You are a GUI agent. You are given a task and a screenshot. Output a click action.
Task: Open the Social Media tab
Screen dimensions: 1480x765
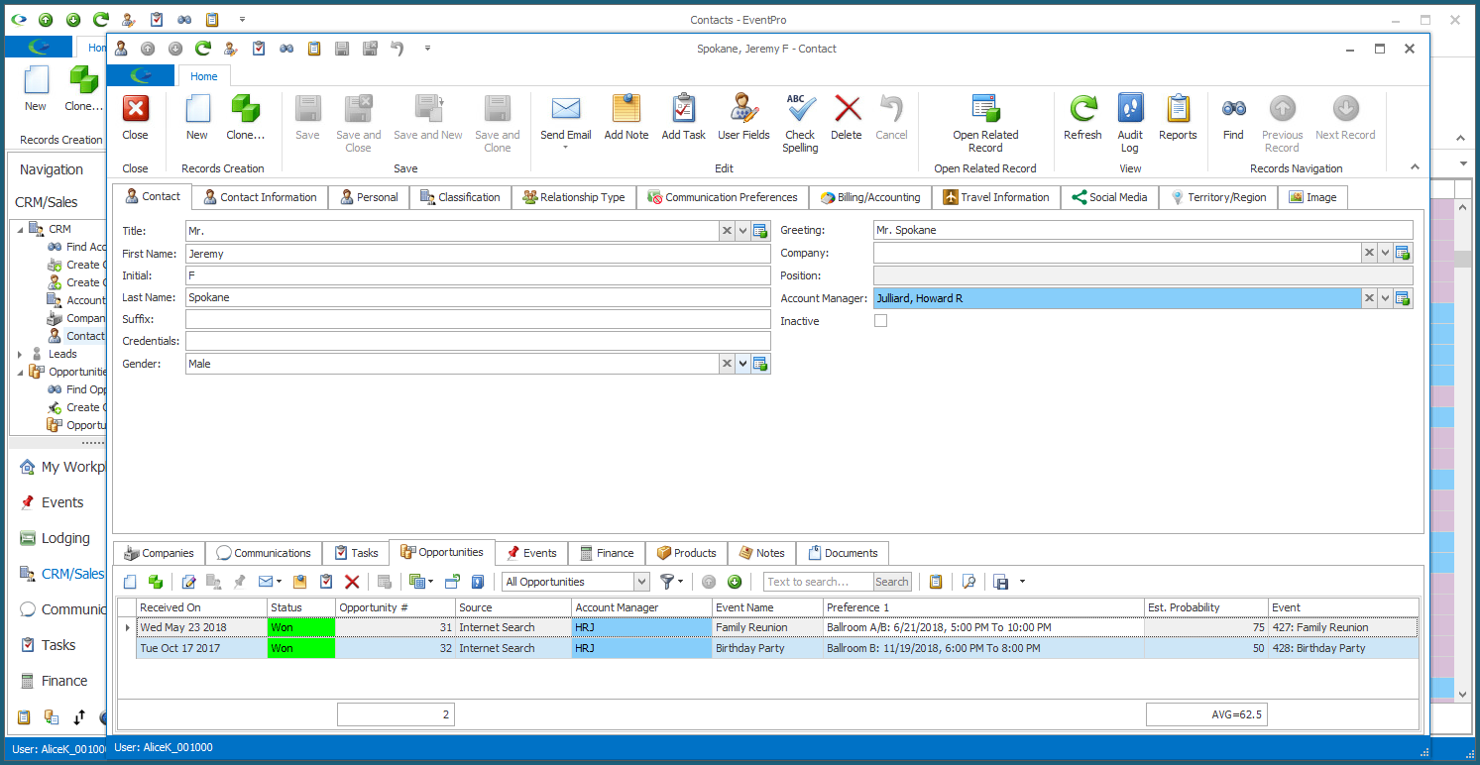(1109, 197)
